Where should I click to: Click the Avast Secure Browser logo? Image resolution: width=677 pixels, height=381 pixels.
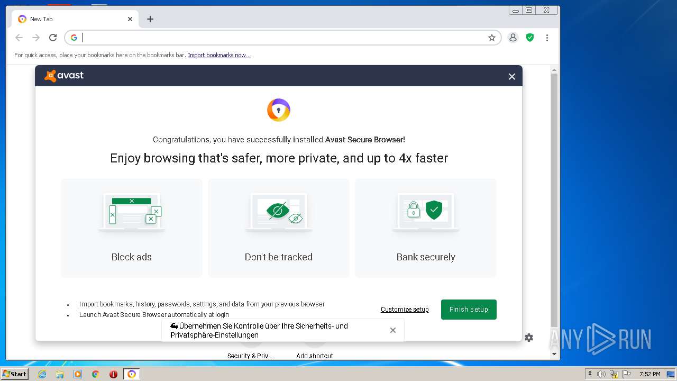pos(279,110)
